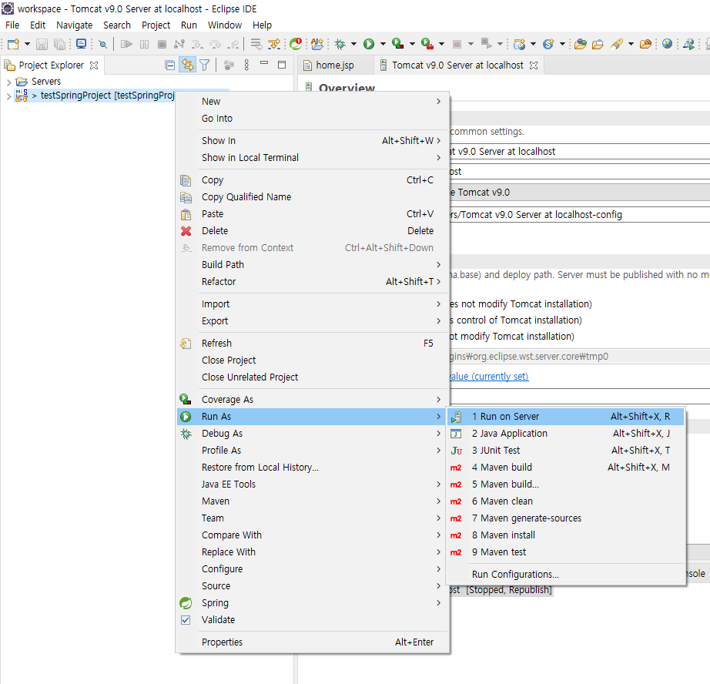Click the Save toolbar icon
The height and width of the screenshot is (684, 710).
[42, 44]
